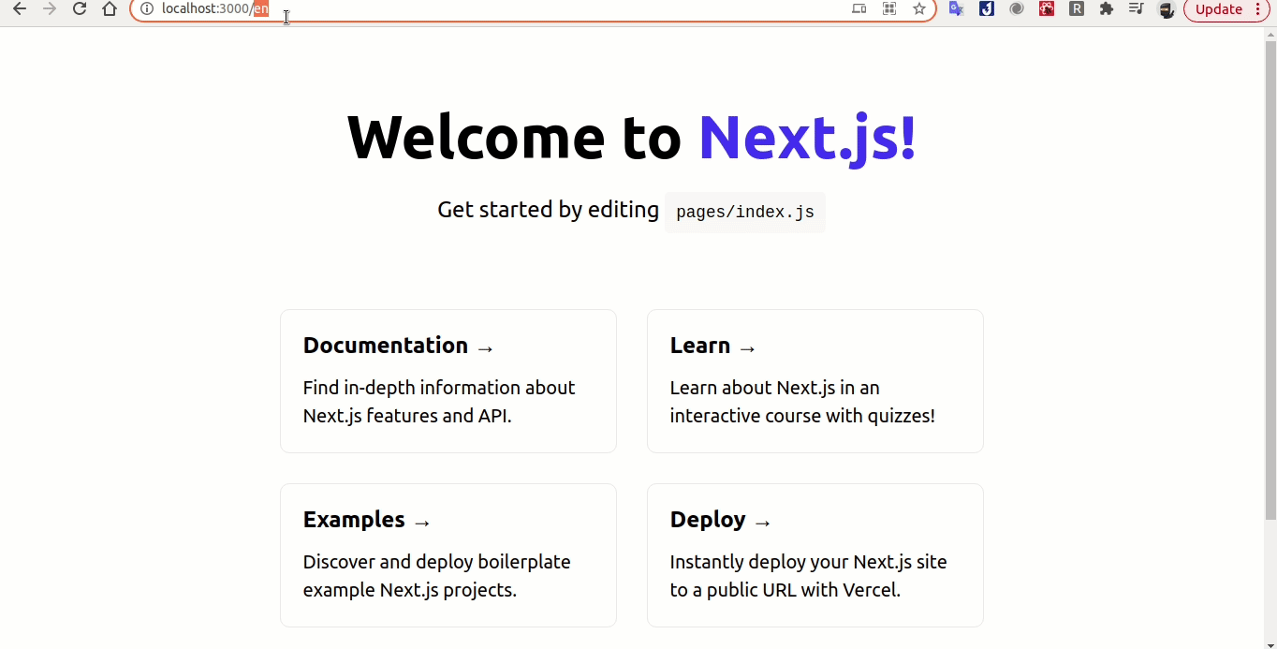Open the Documentation card
This screenshot has height=649, width=1277.
pyautogui.click(x=448, y=381)
